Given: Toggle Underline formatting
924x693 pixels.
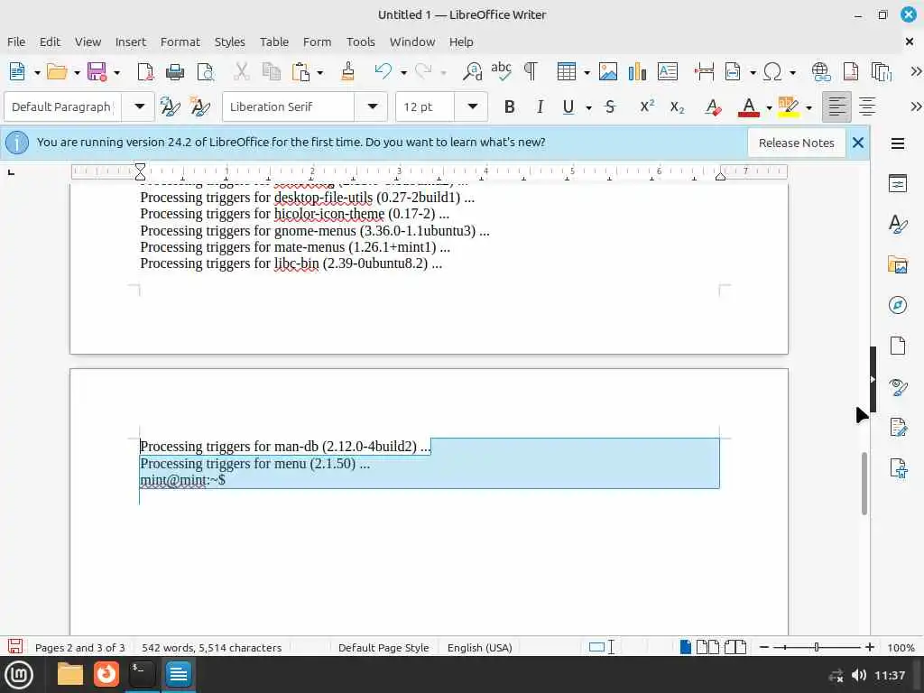Looking at the screenshot, I should [x=568, y=106].
